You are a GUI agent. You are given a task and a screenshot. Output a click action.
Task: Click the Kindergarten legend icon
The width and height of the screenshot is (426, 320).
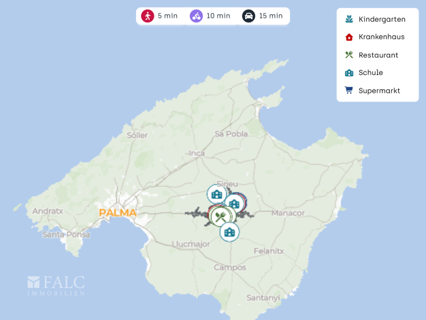349,19
